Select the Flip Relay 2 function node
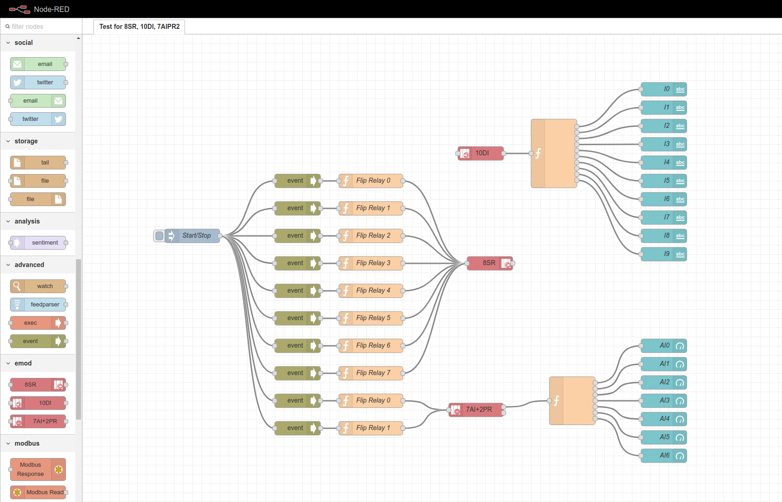This screenshot has height=502, width=782. (x=371, y=236)
